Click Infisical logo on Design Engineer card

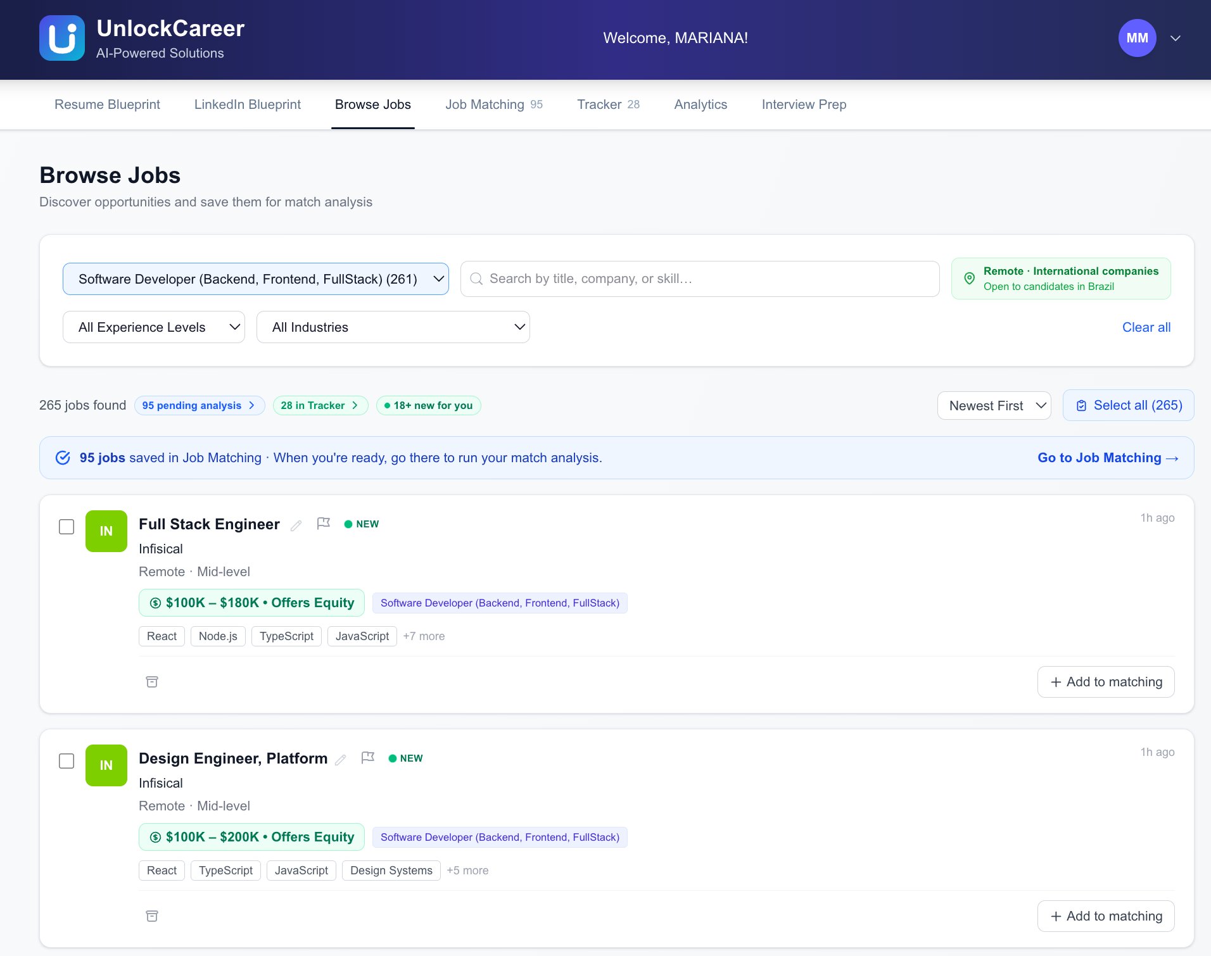pyautogui.click(x=106, y=765)
